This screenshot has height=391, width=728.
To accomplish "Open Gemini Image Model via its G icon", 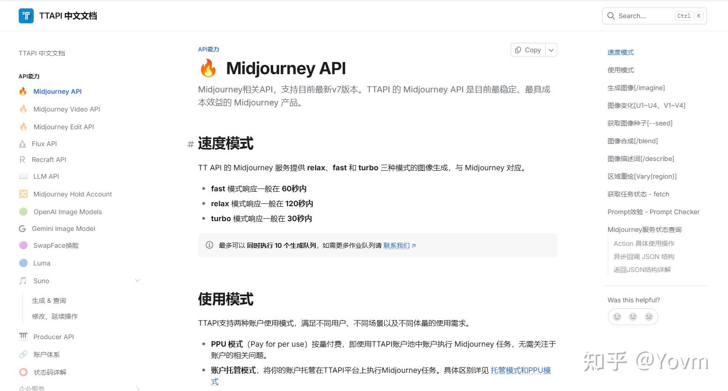I will click(x=22, y=228).
